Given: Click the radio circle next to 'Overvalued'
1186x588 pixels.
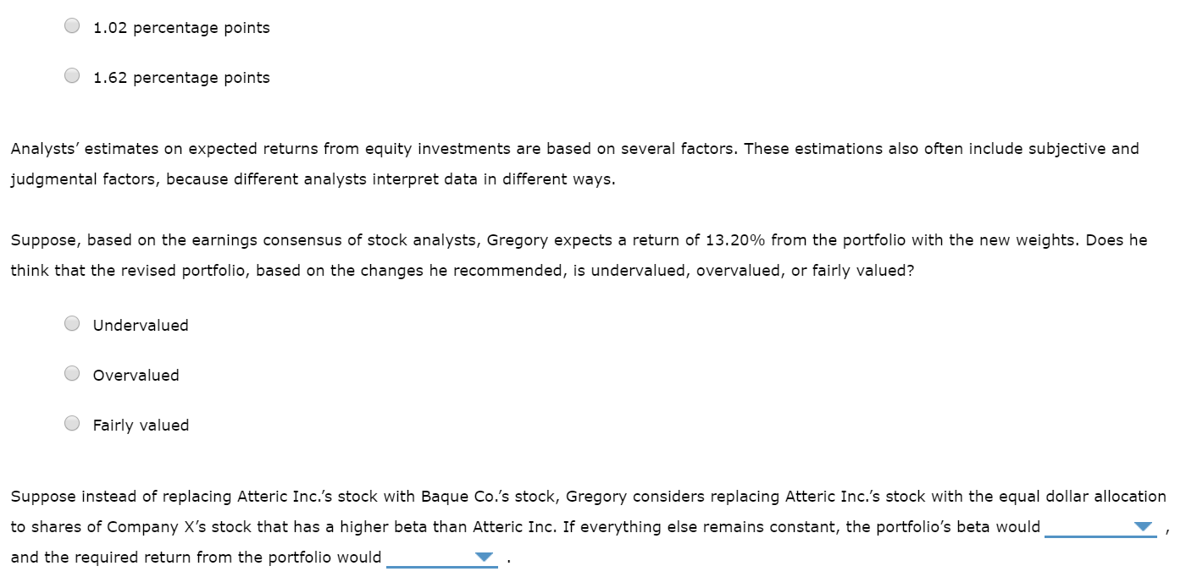Looking at the screenshot, I should point(72,373).
